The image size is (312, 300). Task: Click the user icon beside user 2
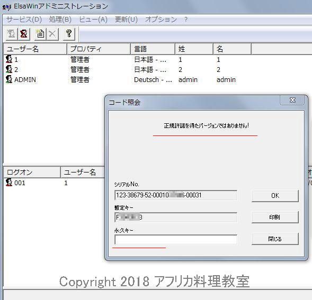[x=9, y=69]
